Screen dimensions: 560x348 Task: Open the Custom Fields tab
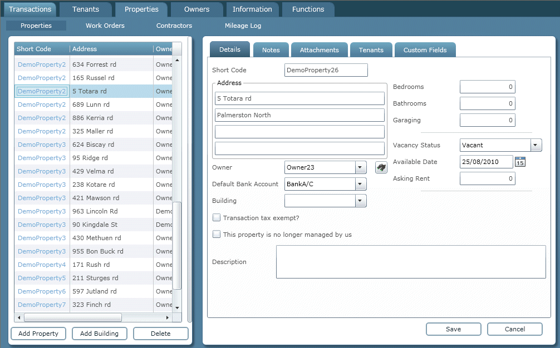click(x=425, y=50)
